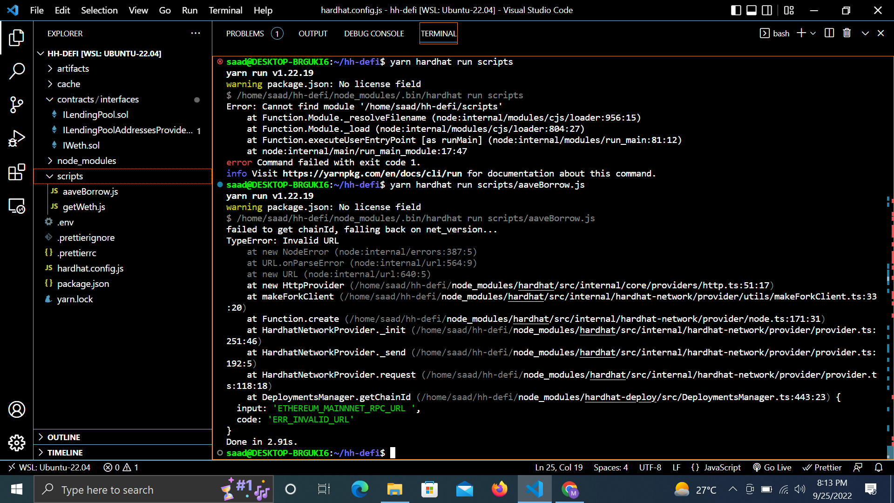Click the WSL: Ubuntu-22.04 remote indicator

(x=49, y=467)
